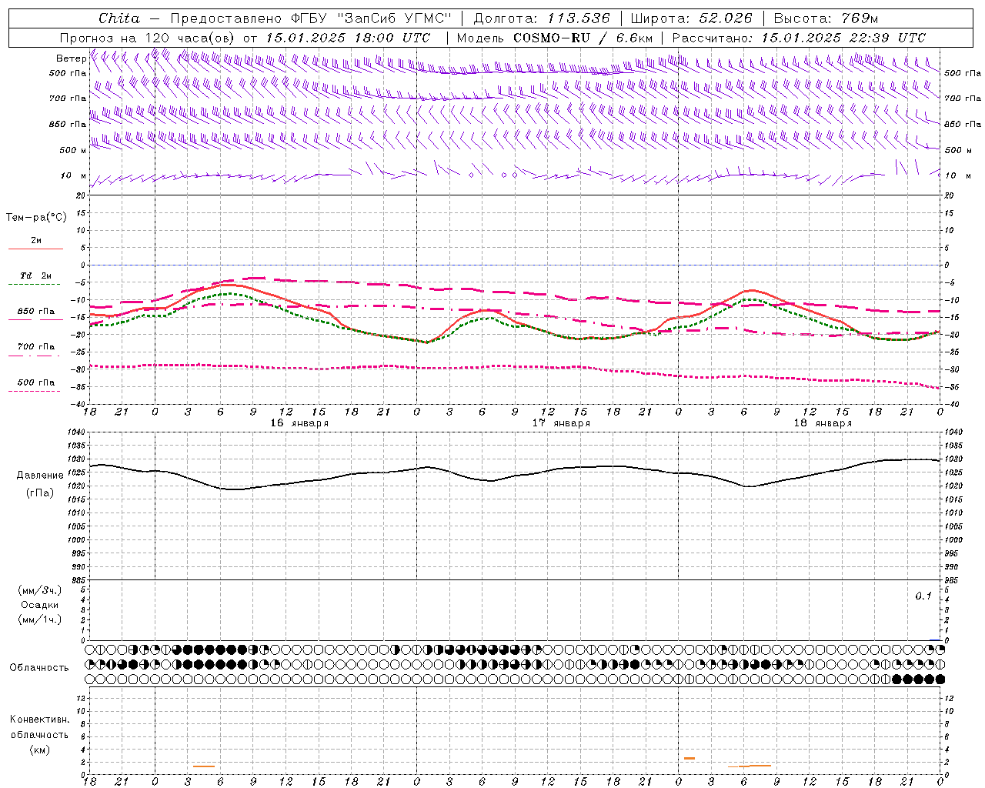Click the "Ветер" wind panel label

(72, 58)
